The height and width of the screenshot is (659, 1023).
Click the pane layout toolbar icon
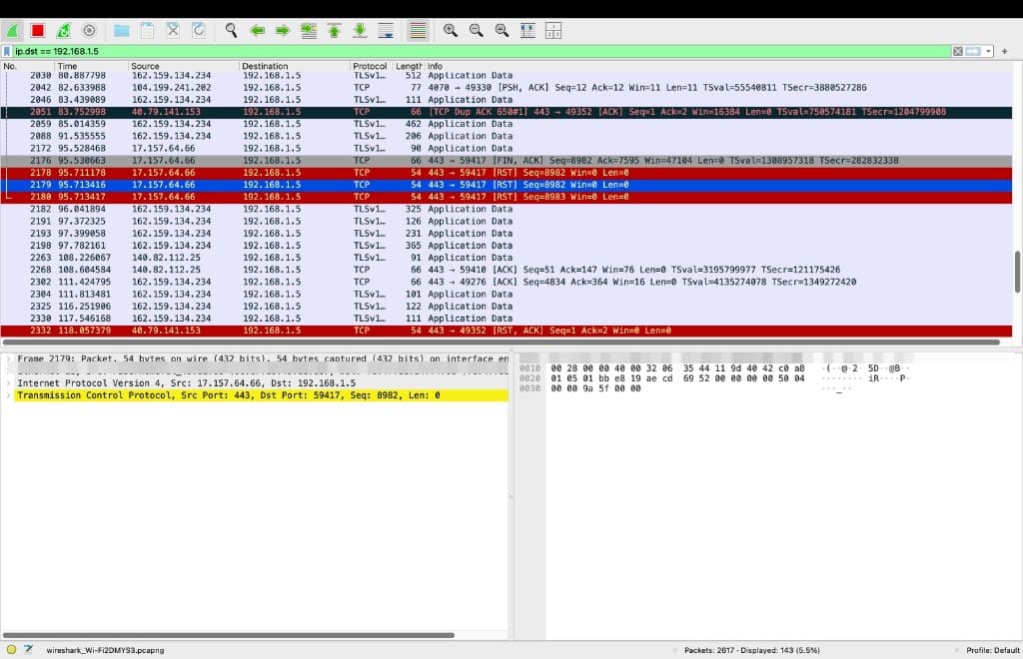click(553, 30)
